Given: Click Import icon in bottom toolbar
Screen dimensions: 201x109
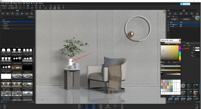Looking at the screenshot, I should (79, 106).
